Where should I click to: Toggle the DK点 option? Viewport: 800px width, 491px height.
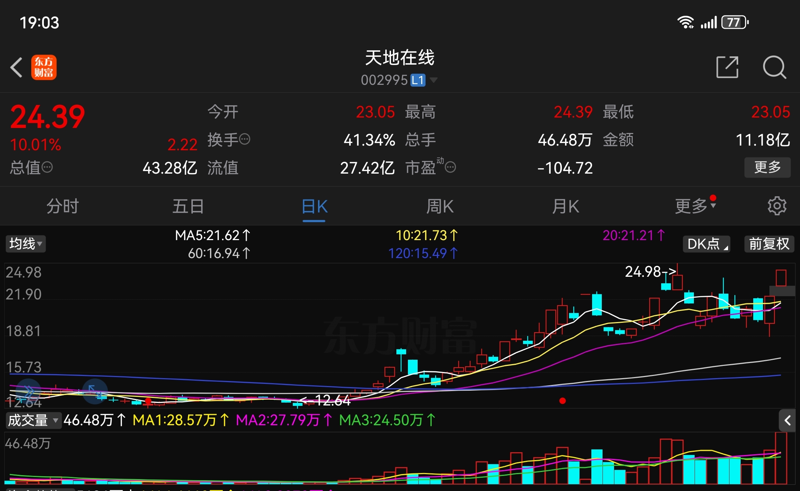coord(706,244)
